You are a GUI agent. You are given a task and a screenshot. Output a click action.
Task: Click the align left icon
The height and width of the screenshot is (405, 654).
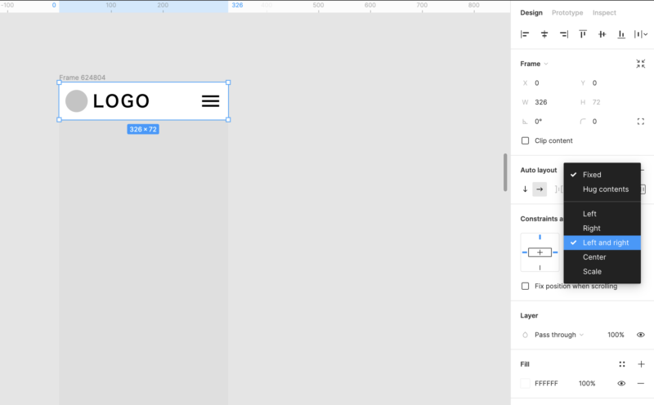(x=525, y=34)
